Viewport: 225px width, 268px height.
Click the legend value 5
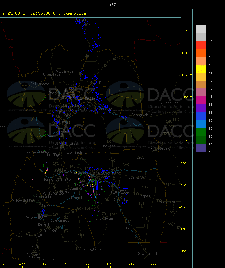[209, 152]
